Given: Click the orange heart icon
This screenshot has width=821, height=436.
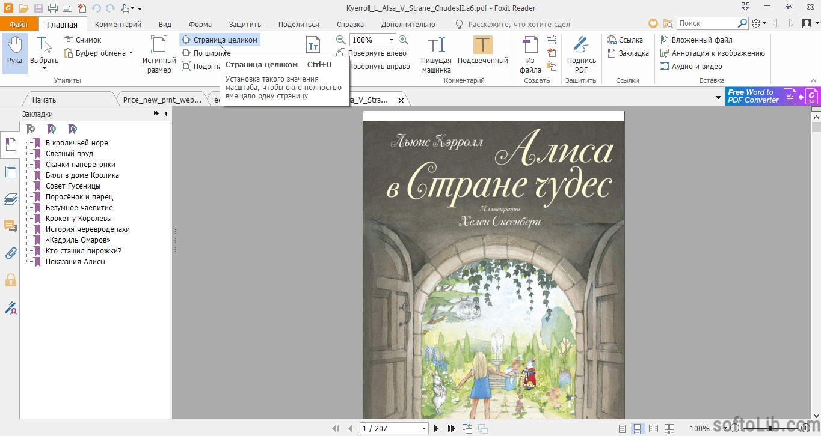Looking at the screenshot, I should (x=653, y=23).
